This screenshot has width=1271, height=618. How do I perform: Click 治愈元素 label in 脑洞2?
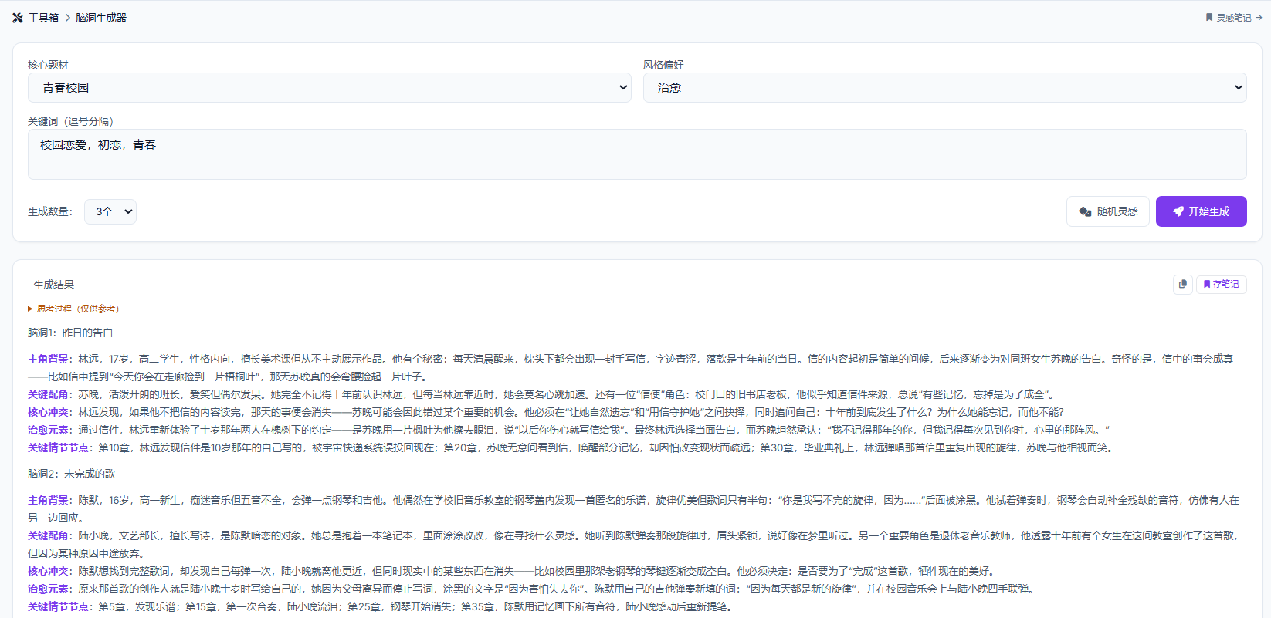point(49,589)
